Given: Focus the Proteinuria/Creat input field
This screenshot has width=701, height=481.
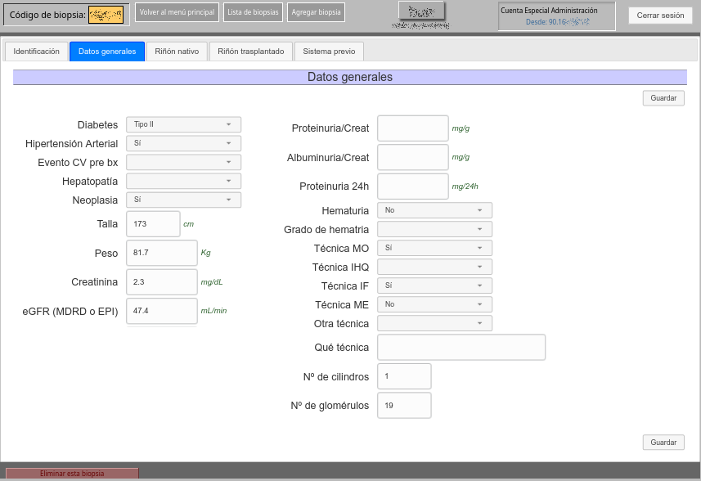Looking at the screenshot, I should [412, 128].
